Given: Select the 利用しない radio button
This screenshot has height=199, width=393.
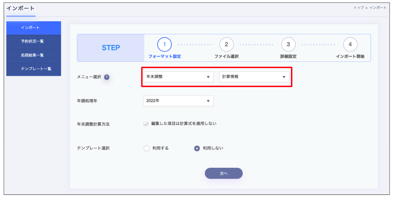Looking at the screenshot, I should [197, 148].
